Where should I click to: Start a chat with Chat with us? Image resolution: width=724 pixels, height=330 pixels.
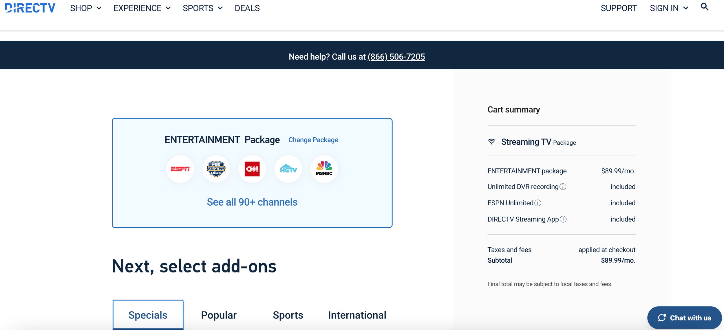click(x=684, y=318)
